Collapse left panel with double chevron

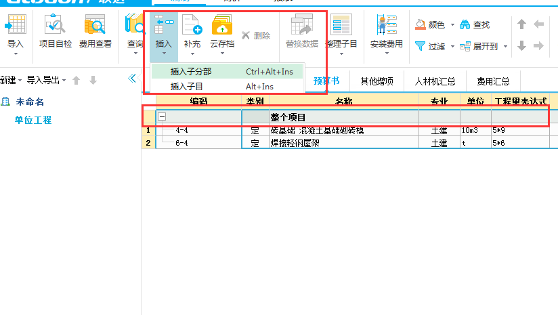click(132, 79)
